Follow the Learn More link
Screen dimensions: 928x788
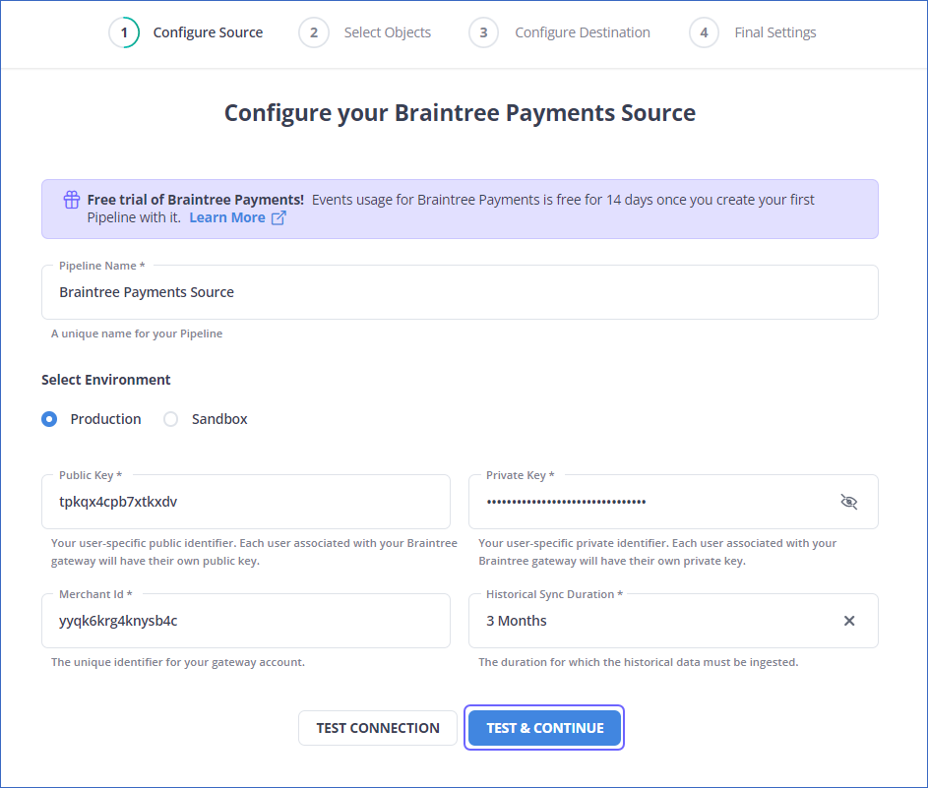tap(227, 217)
